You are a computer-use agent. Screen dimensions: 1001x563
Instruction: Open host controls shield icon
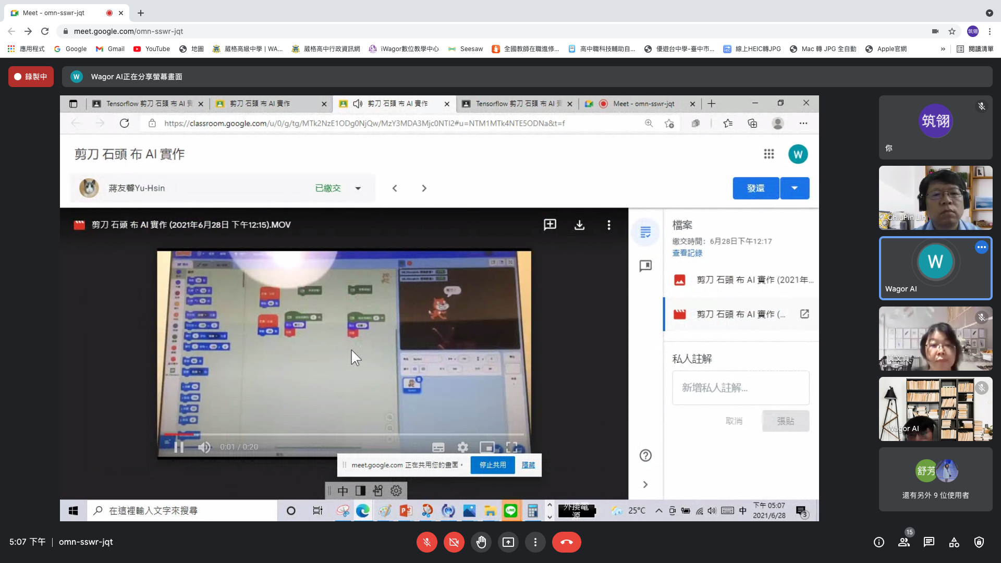979,542
